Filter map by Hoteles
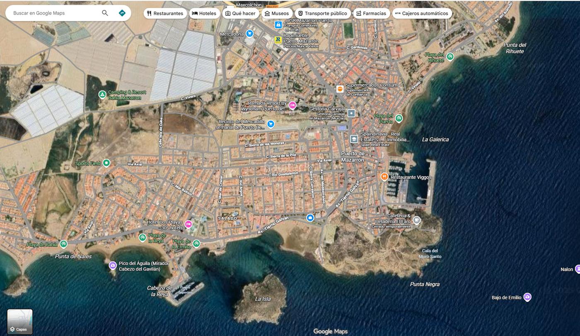The width and height of the screenshot is (580, 336). 204,13
